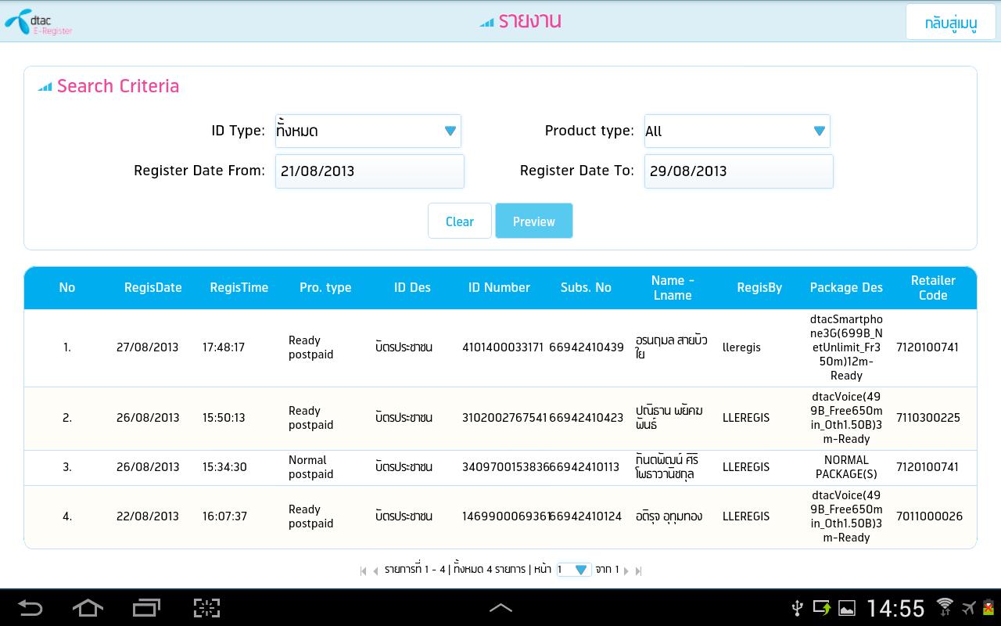Select the Package Des column header
The image size is (1001, 626).
(846, 287)
